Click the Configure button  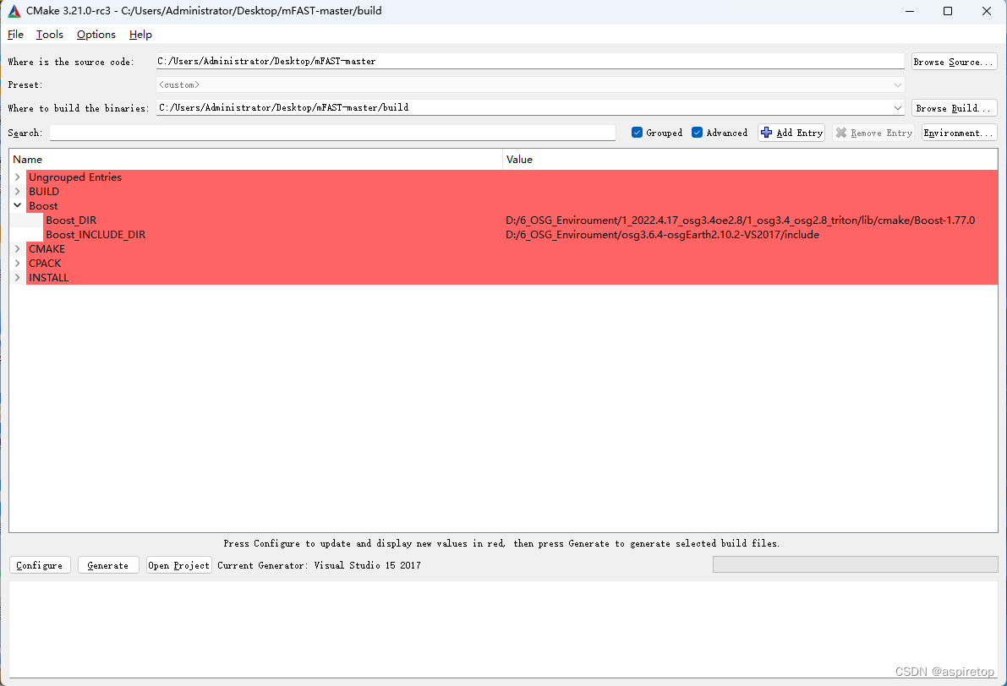point(40,565)
